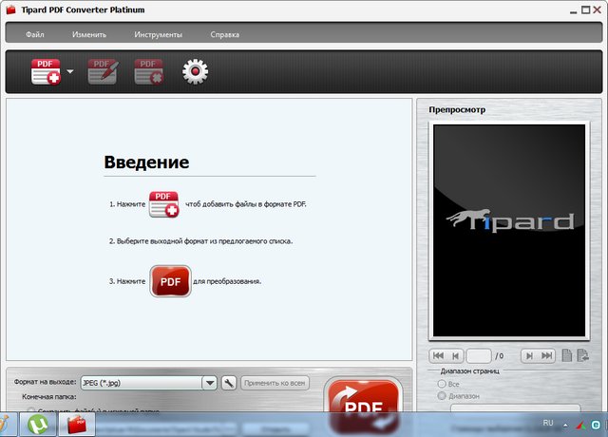Image resolution: width=608 pixels, height=437 pixels.
Task: Select the Диапазон radio button
Action: click(442, 395)
